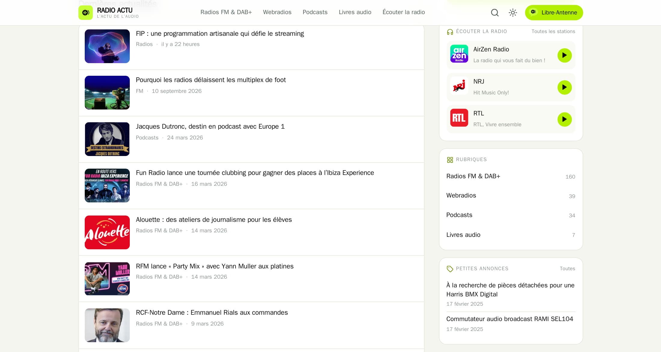Click the Fun Radio Ibiza Experience thumbnail
The width and height of the screenshot is (661, 352).
[107, 185]
